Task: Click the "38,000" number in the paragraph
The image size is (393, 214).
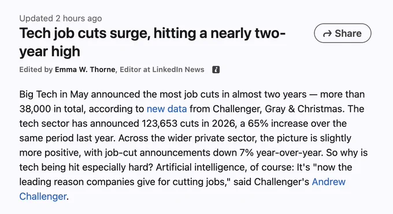Action: point(35,109)
